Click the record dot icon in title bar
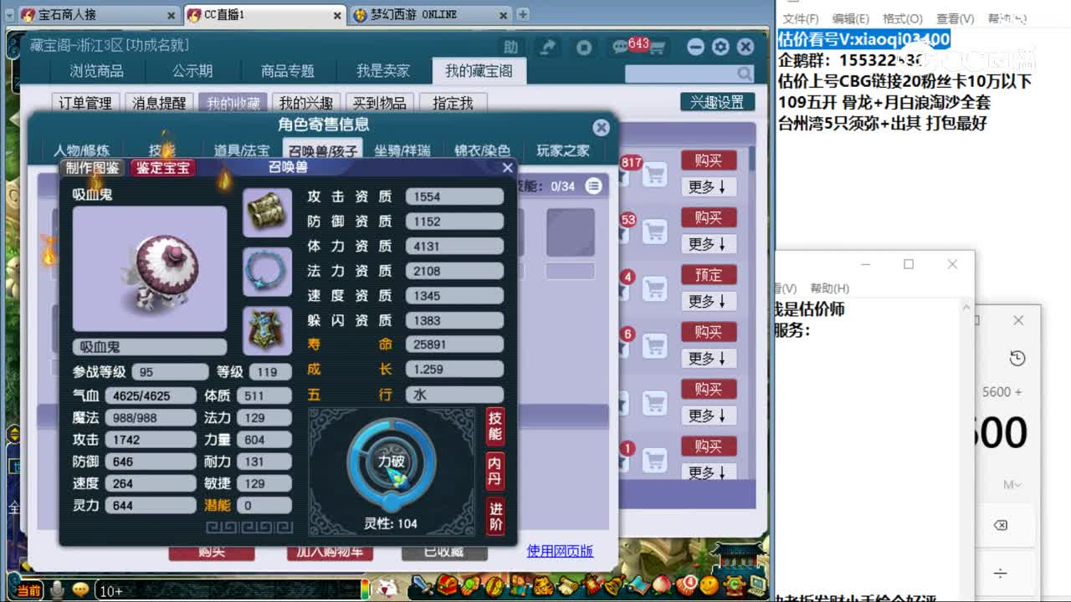Image resolution: width=1071 pixels, height=602 pixels. tap(584, 48)
